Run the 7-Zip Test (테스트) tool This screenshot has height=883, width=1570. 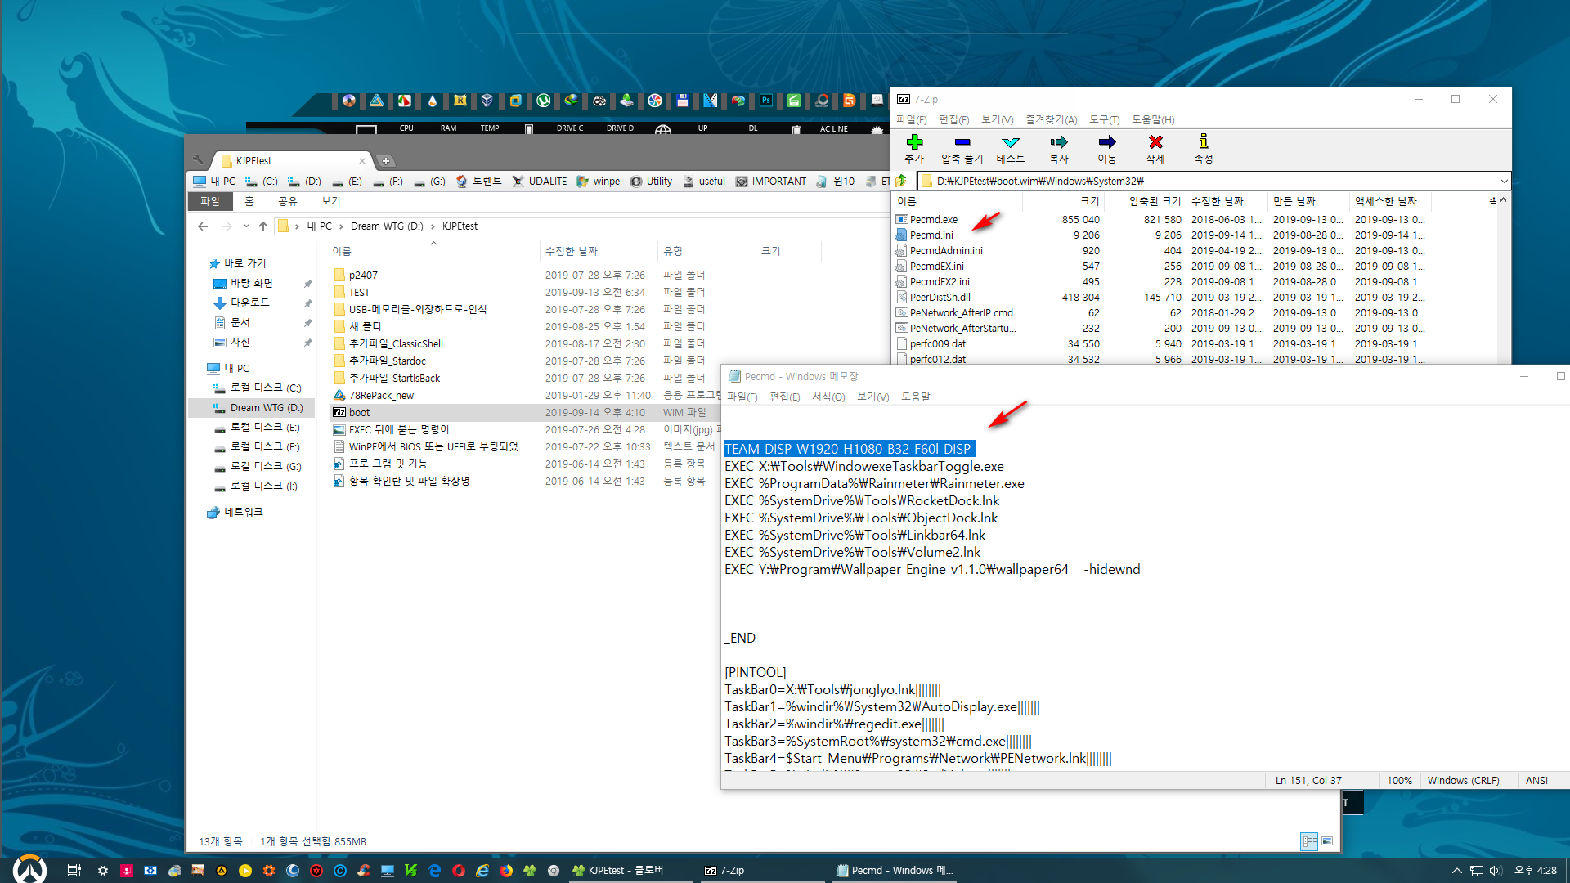[x=1011, y=148]
